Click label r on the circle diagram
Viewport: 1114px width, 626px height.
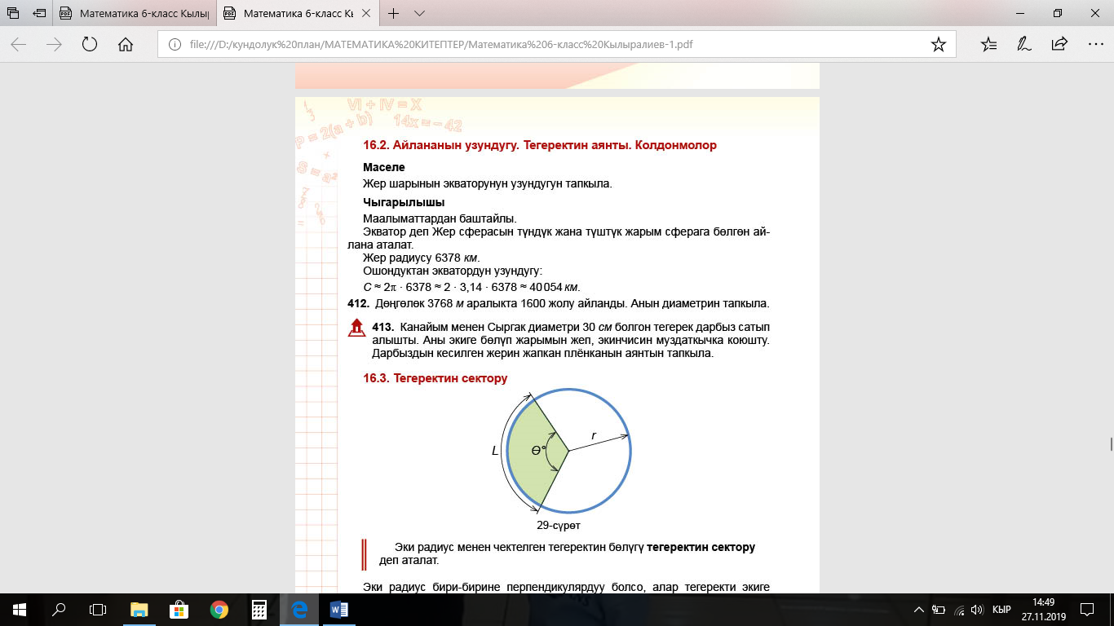[594, 436]
